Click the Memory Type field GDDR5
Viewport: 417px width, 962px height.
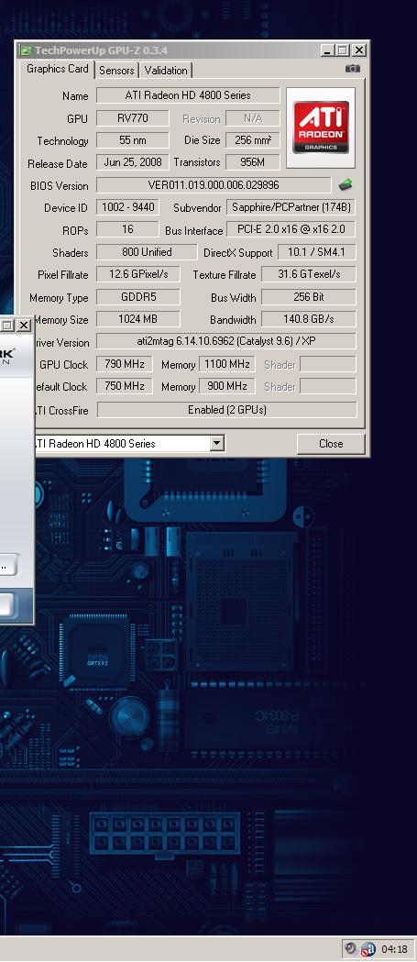click(138, 297)
